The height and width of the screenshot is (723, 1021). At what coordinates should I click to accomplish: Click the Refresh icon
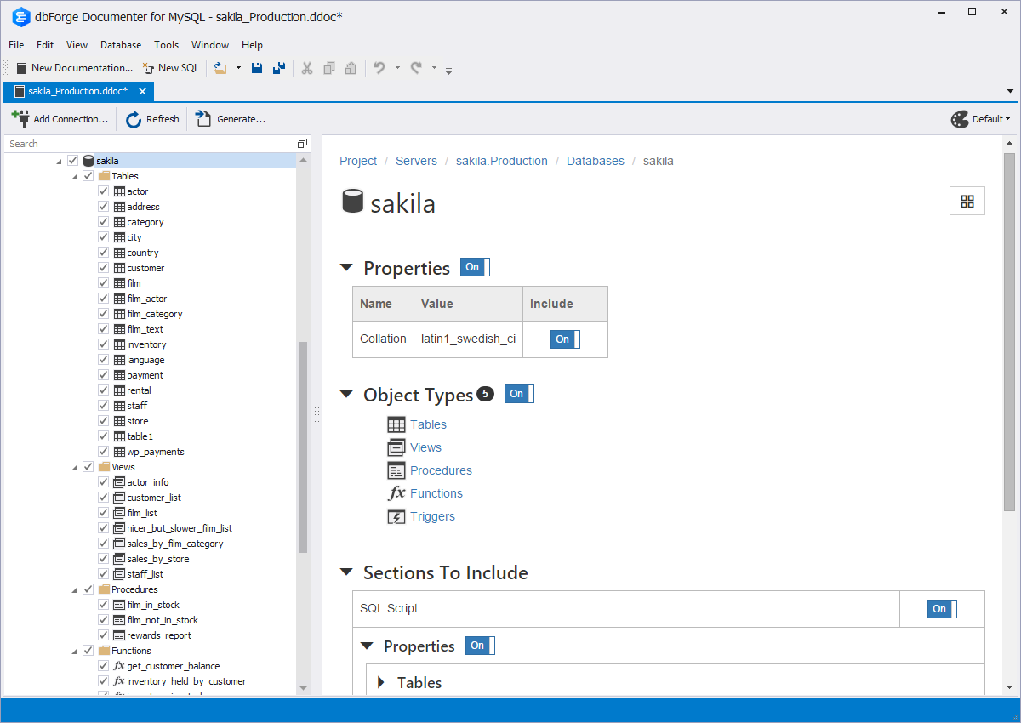pyautogui.click(x=134, y=119)
